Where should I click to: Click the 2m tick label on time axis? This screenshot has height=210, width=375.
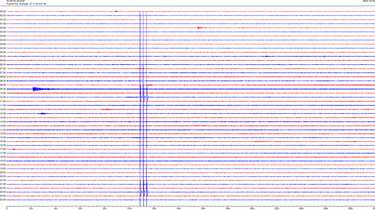31,208
